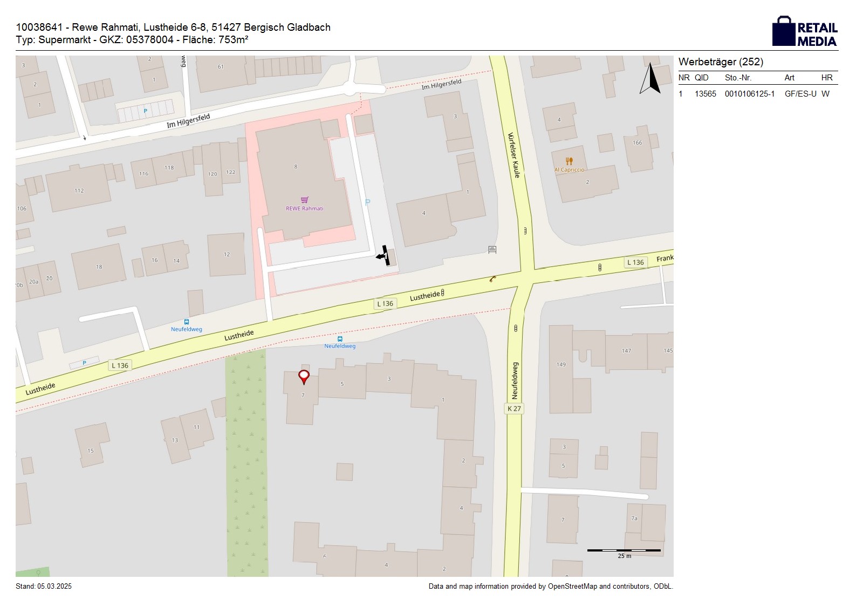Click the red location pin marker
The height and width of the screenshot is (606, 856).
304,377
